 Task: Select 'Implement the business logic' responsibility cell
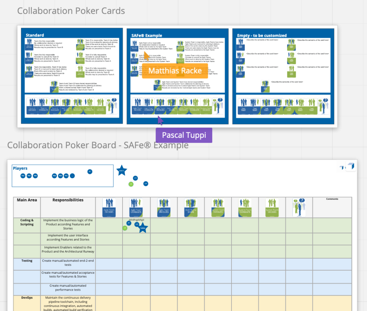click(x=68, y=225)
